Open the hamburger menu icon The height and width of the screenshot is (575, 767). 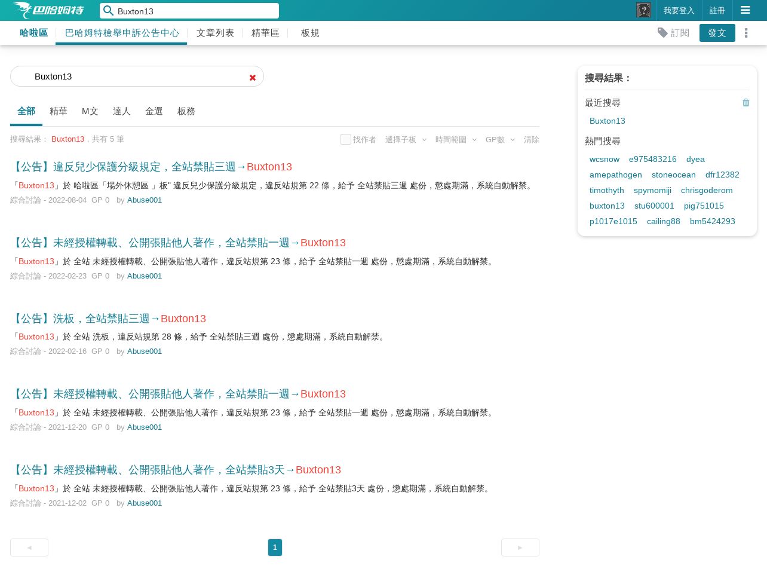point(745,10)
